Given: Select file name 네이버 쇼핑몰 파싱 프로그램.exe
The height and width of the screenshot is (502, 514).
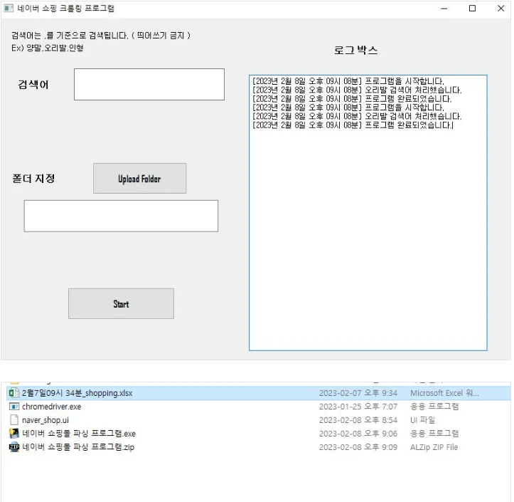Looking at the screenshot, I should click(x=79, y=434).
